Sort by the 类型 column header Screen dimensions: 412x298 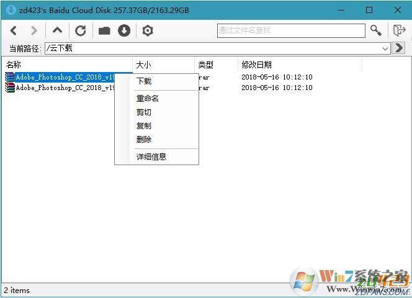206,65
